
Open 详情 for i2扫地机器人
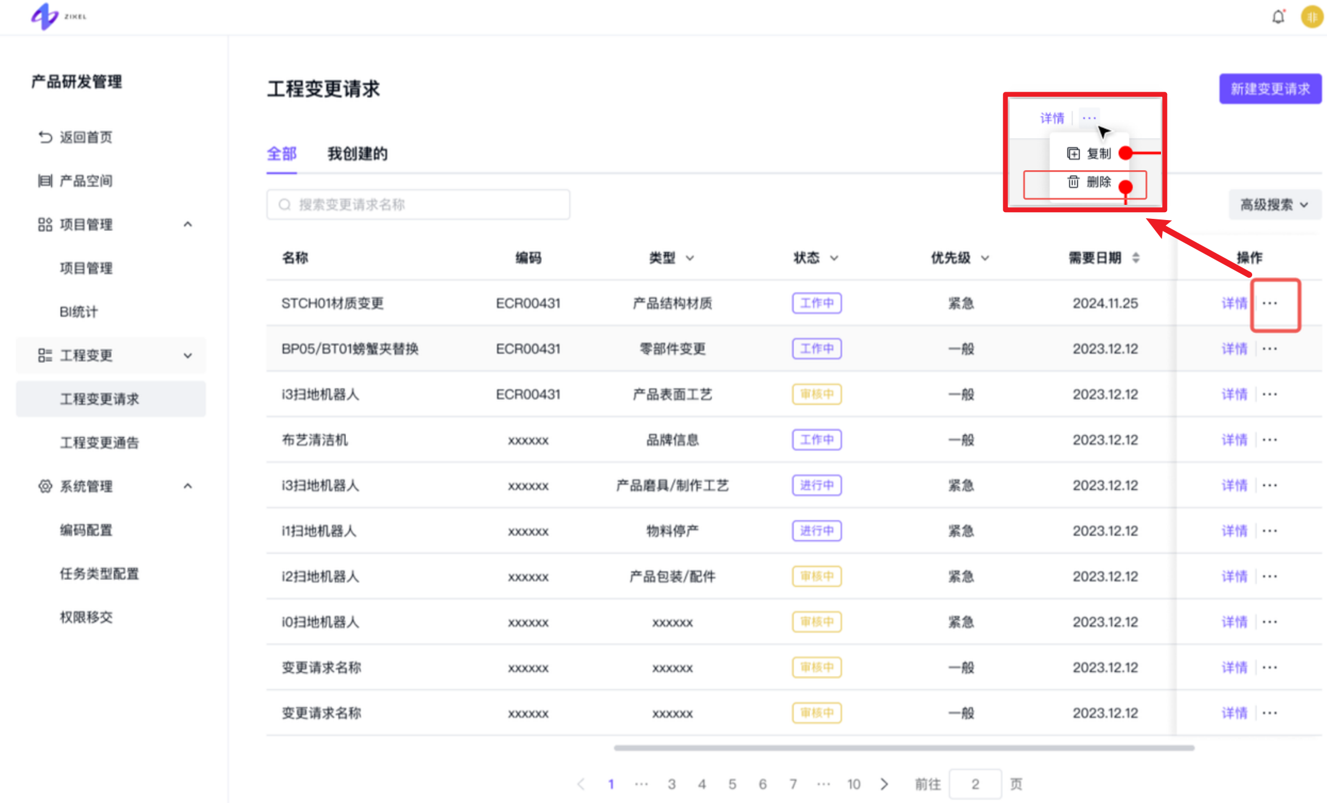(x=1235, y=576)
